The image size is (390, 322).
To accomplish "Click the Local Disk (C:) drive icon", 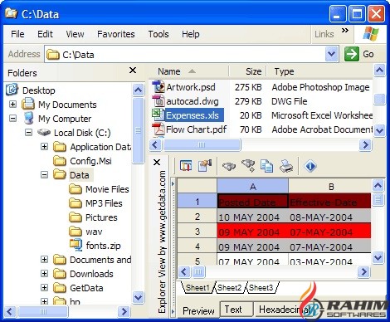I will [x=44, y=132].
